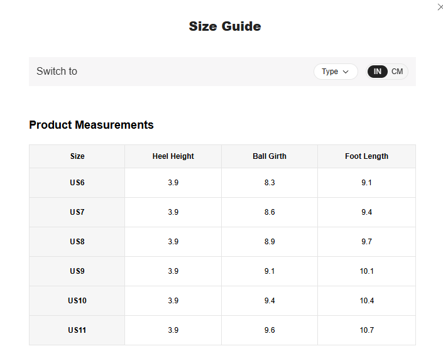The height and width of the screenshot is (351, 443).
Task: Click US8 Ball Girth value 8.9
Action: (270, 242)
